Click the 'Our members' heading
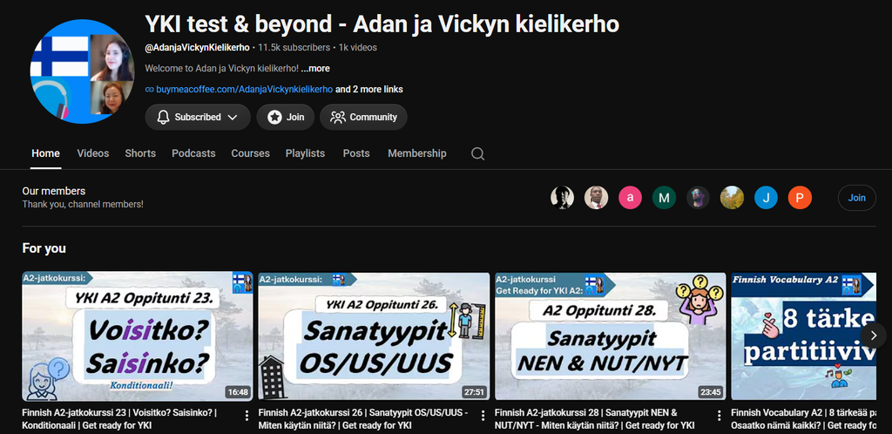892x434 pixels. [53, 191]
